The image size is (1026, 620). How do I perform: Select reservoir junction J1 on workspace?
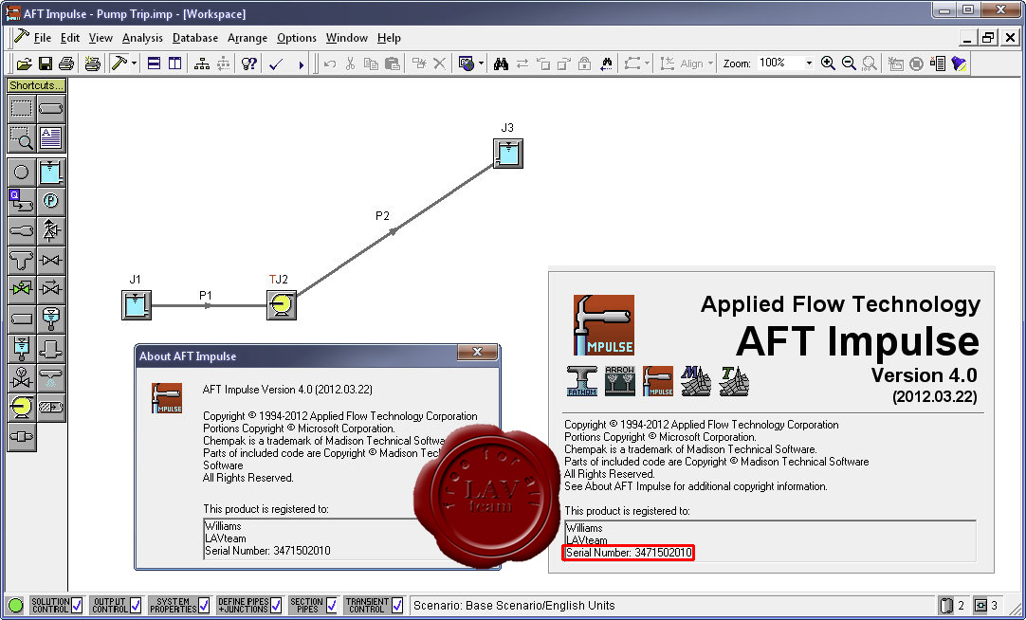tap(137, 304)
